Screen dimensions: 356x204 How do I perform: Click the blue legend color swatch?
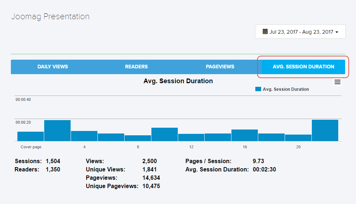point(258,89)
